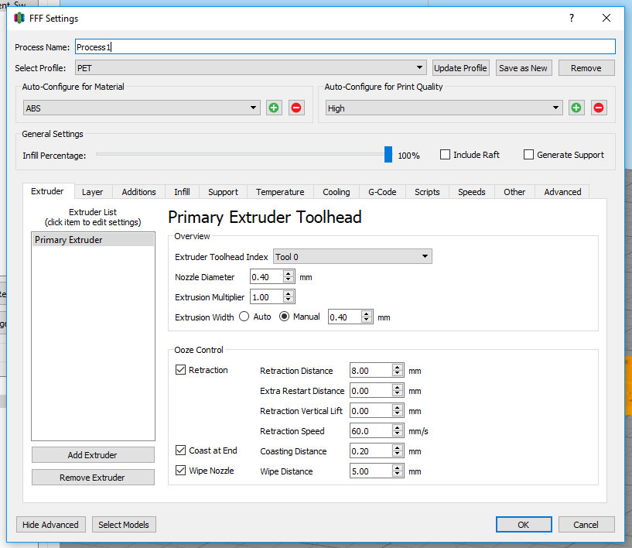Increase manual Extrusion Width with the up arrow
This screenshot has width=632, height=548.
pyautogui.click(x=366, y=314)
